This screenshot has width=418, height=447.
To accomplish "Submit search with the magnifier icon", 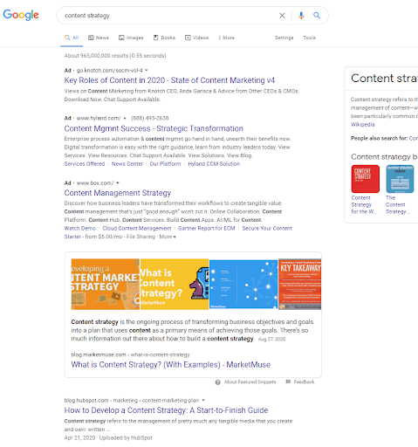I will [317, 16].
